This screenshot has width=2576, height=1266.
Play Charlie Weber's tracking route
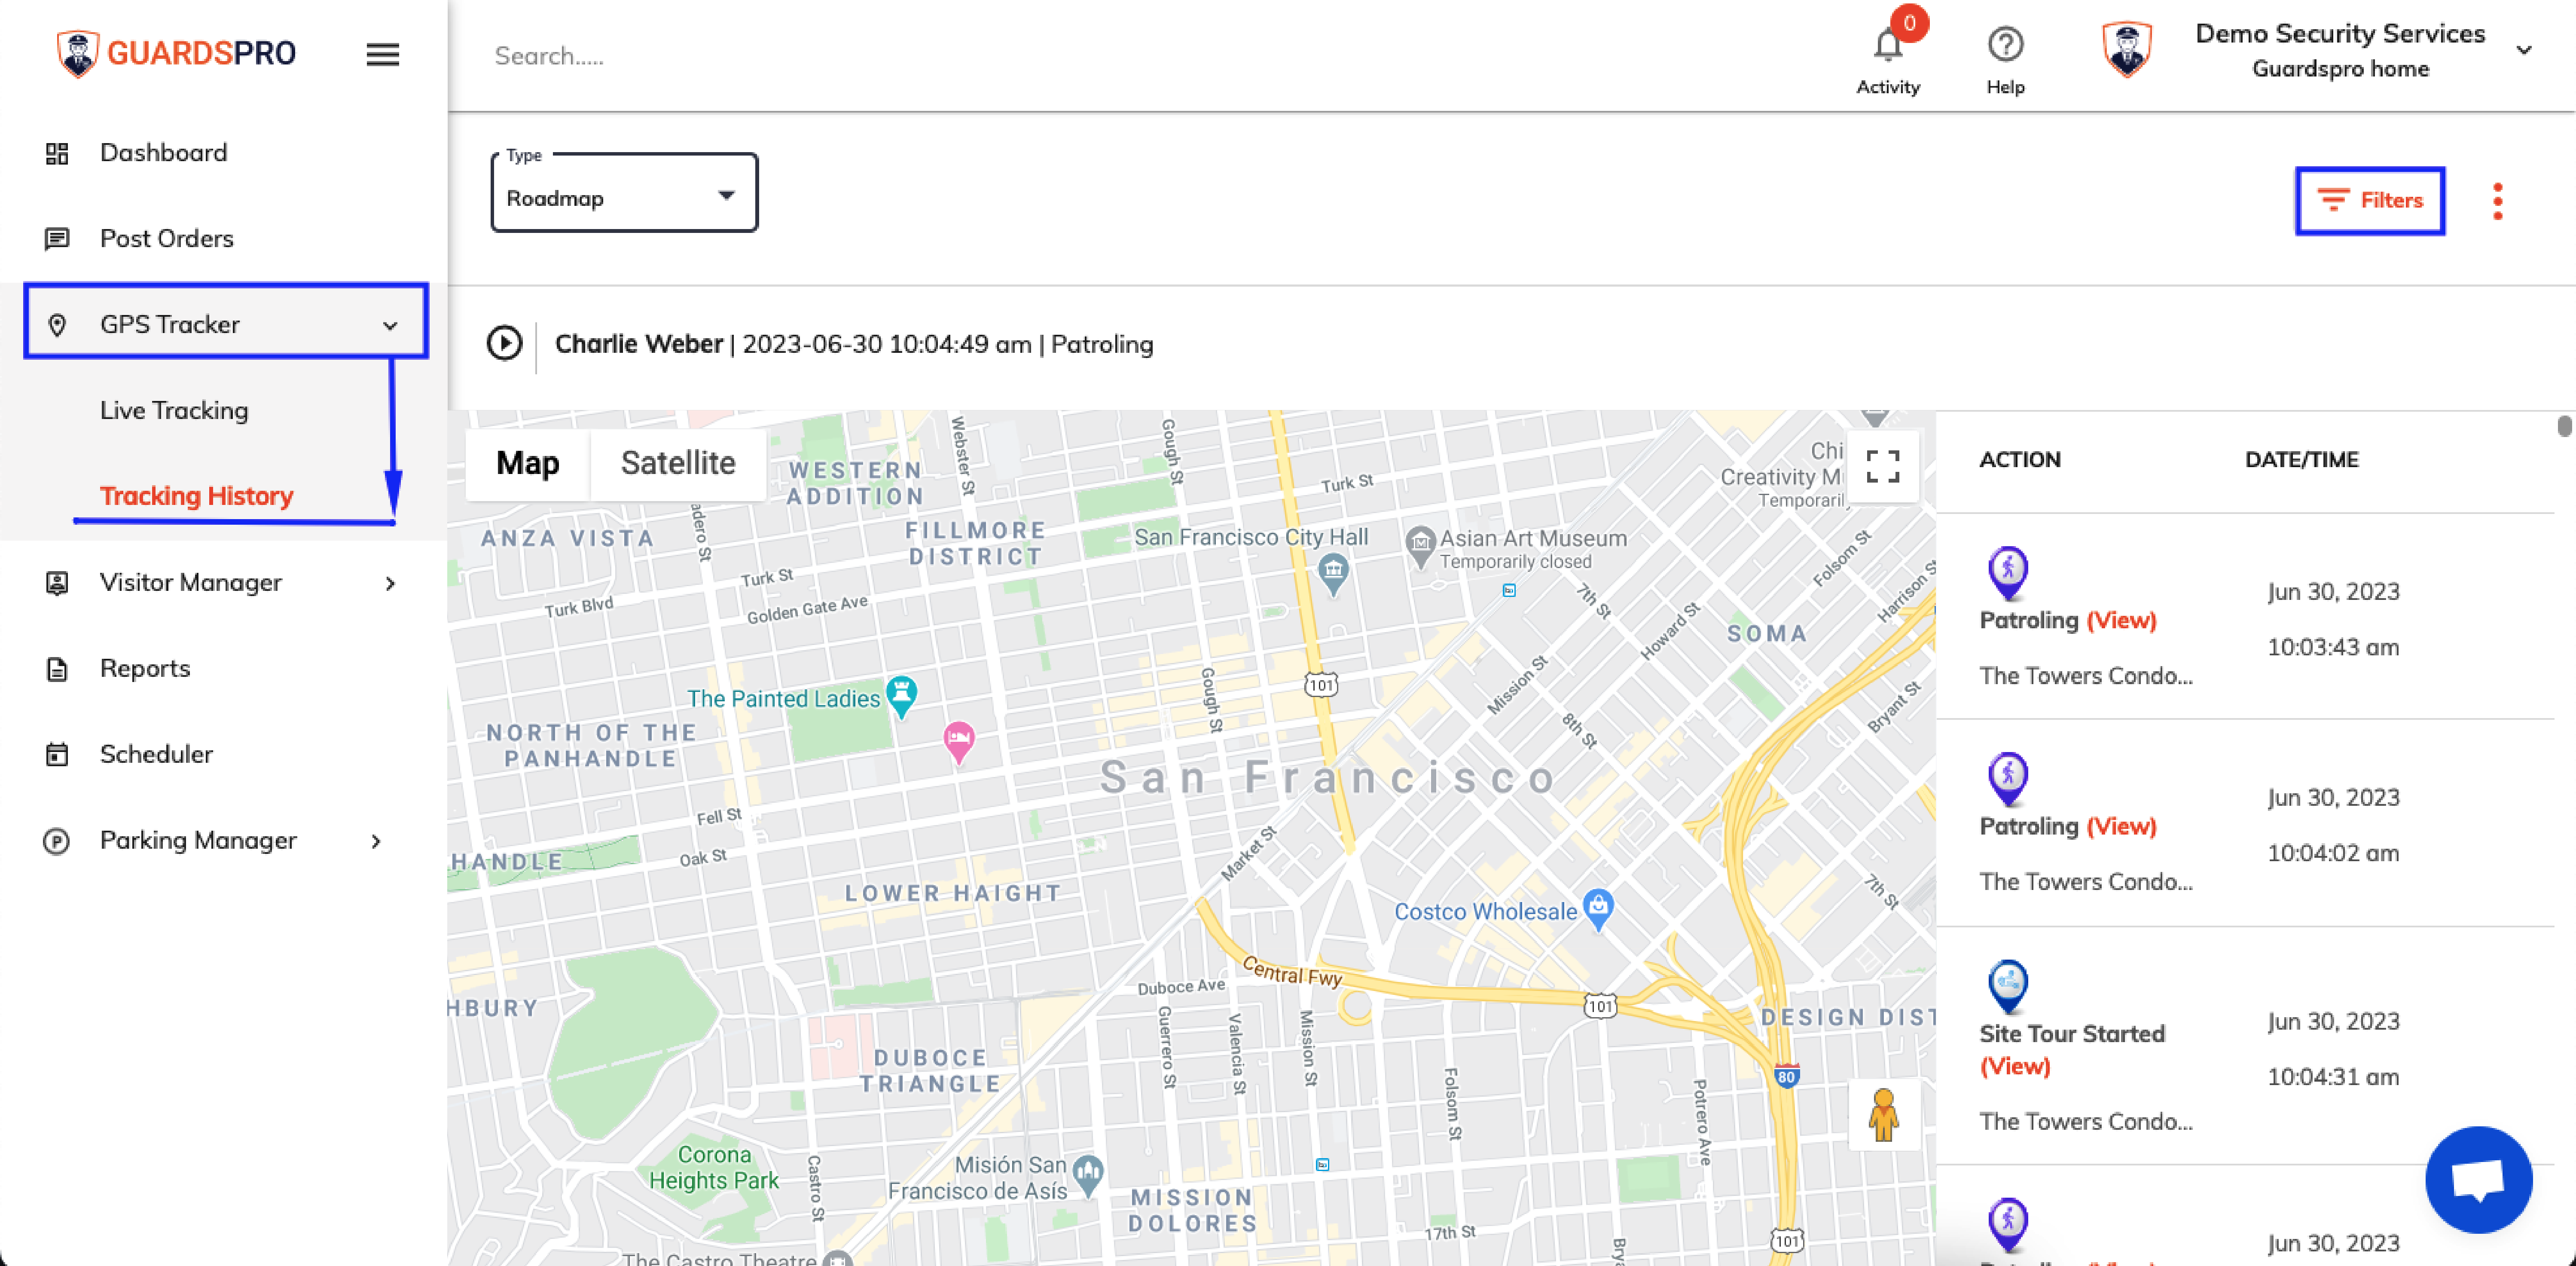tap(504, 344)
